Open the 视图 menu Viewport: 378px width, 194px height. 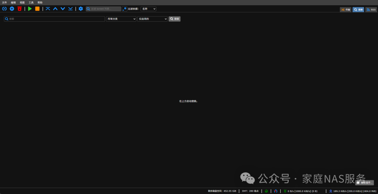point(22,2)
